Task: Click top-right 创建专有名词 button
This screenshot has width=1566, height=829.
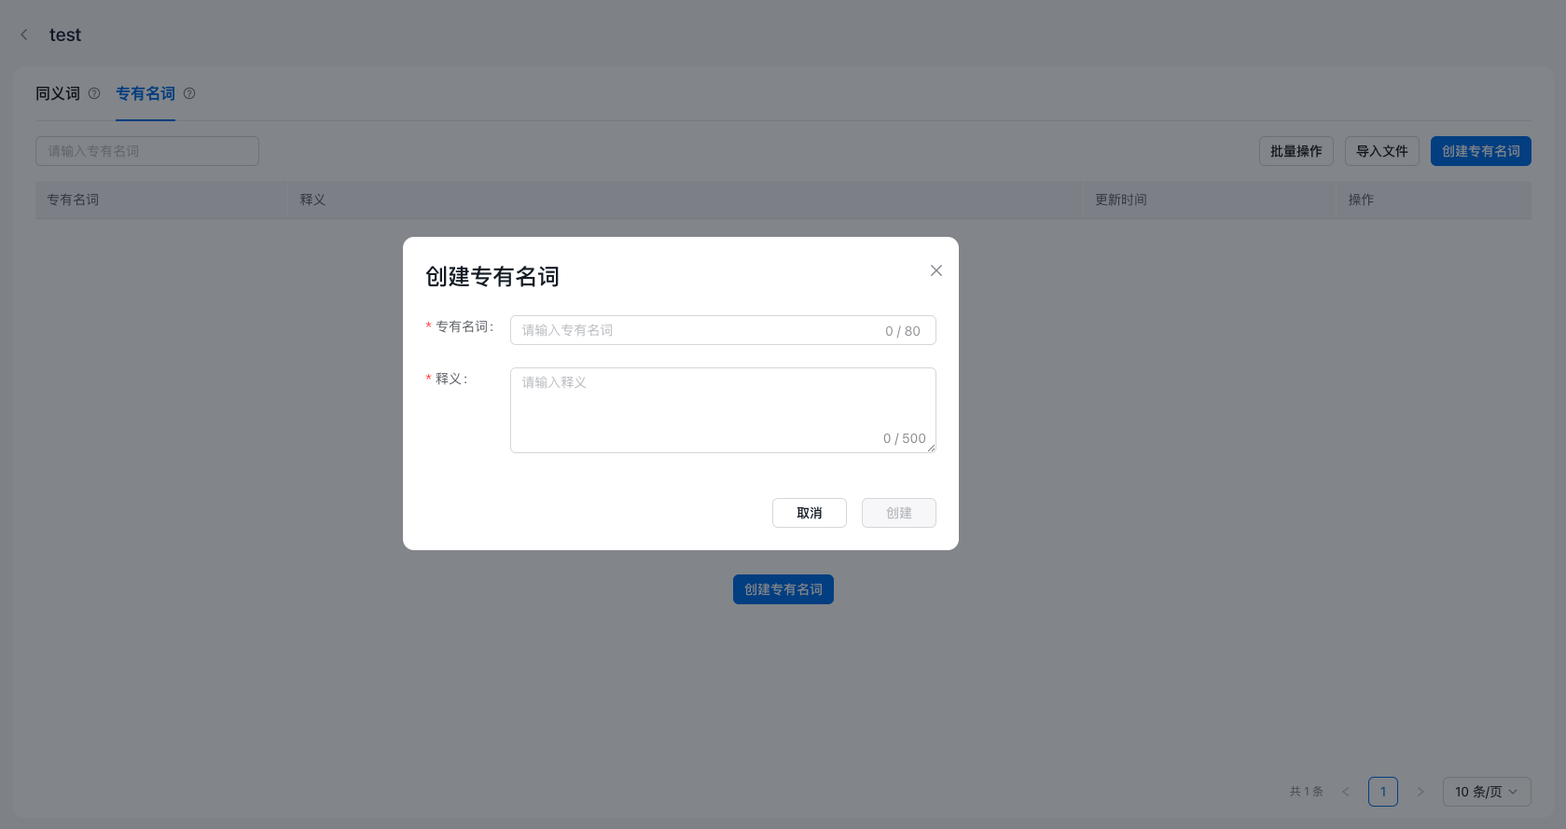Action: 1481,151
